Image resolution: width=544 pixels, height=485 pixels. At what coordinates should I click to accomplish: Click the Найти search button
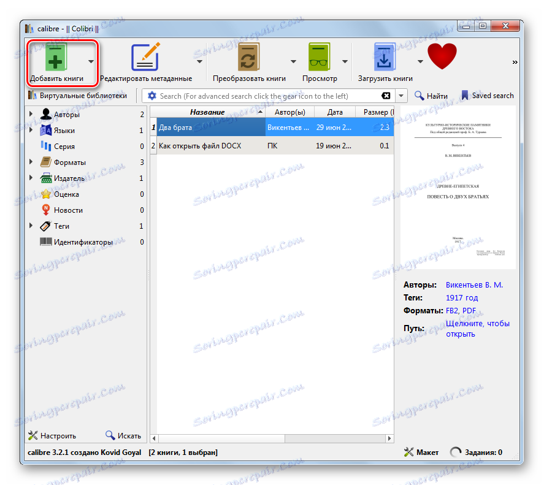[x=431, y=96]
